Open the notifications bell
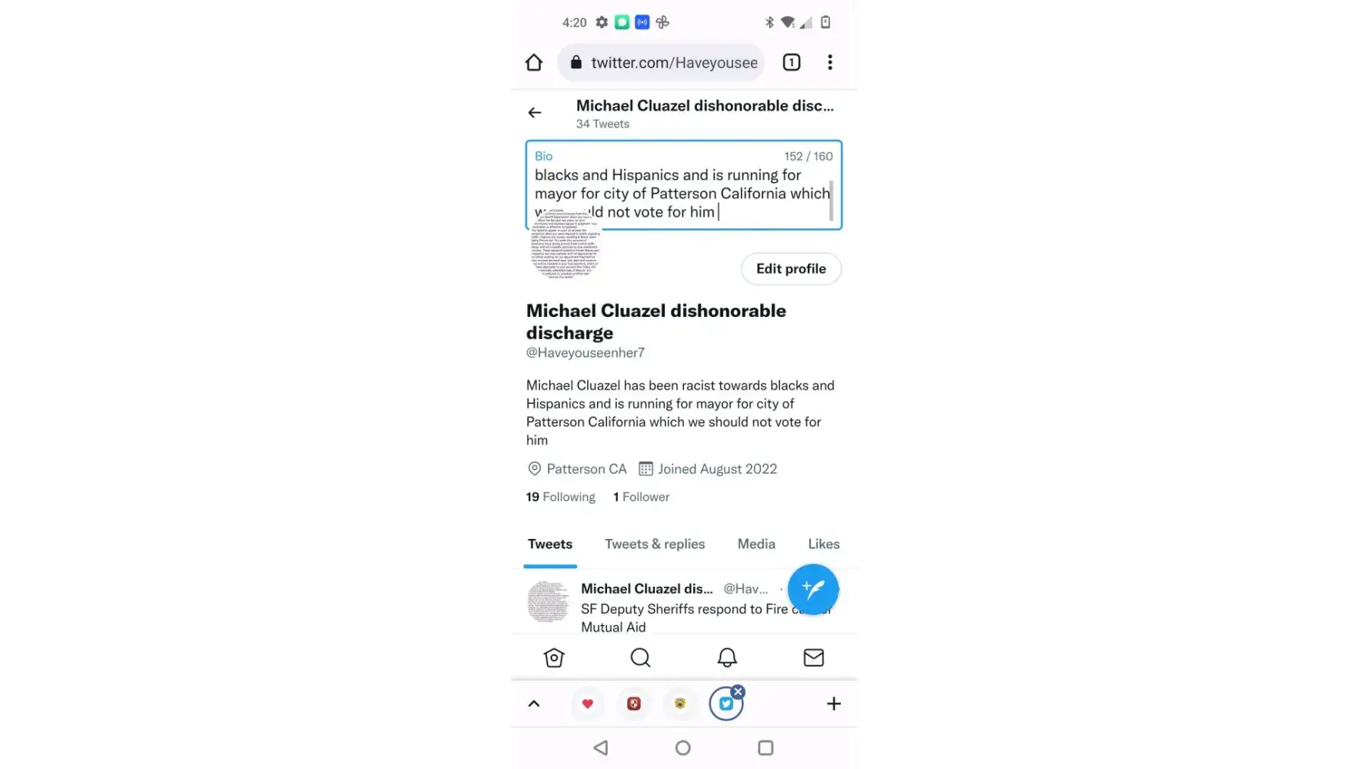The height and width of the screenshot is (769, 1368). click(727, 657)
